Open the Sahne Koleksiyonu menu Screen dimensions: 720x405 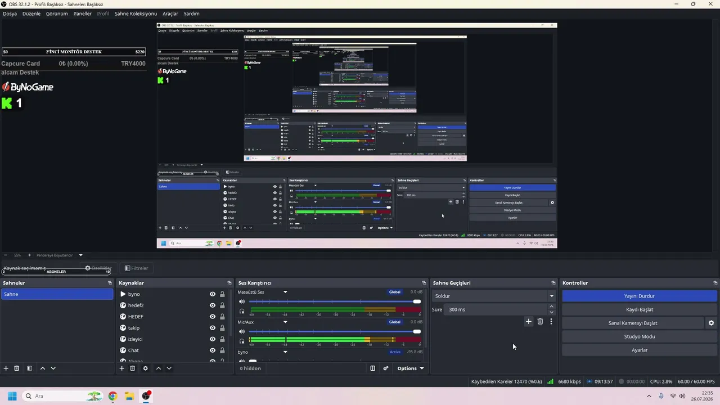pos(136,13)
